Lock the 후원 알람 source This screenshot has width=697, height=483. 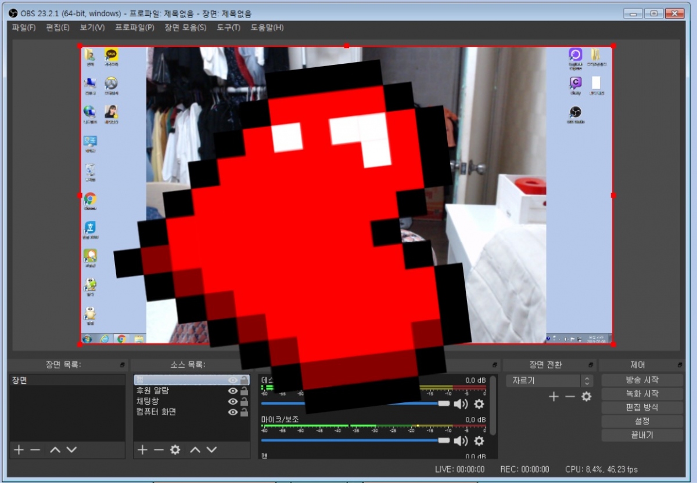tap(245, 391)
